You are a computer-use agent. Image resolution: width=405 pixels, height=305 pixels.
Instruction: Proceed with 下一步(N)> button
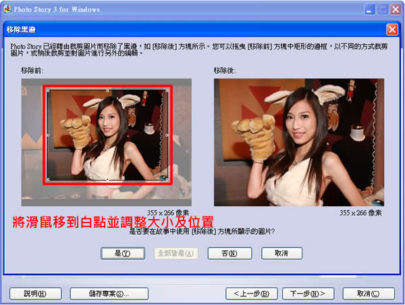308,294
